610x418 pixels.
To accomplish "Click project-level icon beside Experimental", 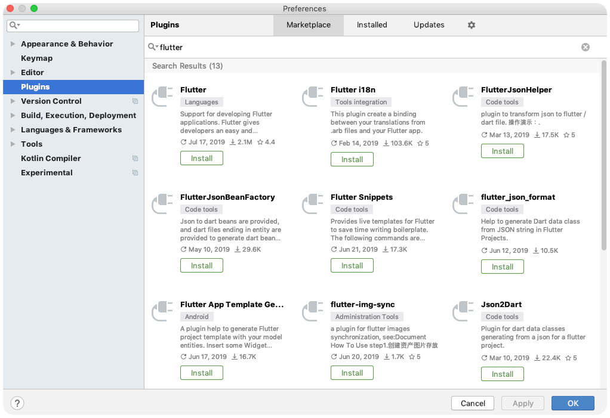I will click(x=135, y=172).
